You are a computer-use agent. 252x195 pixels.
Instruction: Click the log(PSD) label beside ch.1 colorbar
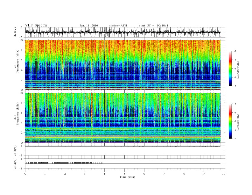(238, 70)
